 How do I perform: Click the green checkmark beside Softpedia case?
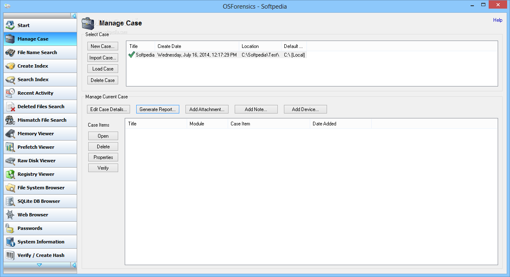pos(131,54)
